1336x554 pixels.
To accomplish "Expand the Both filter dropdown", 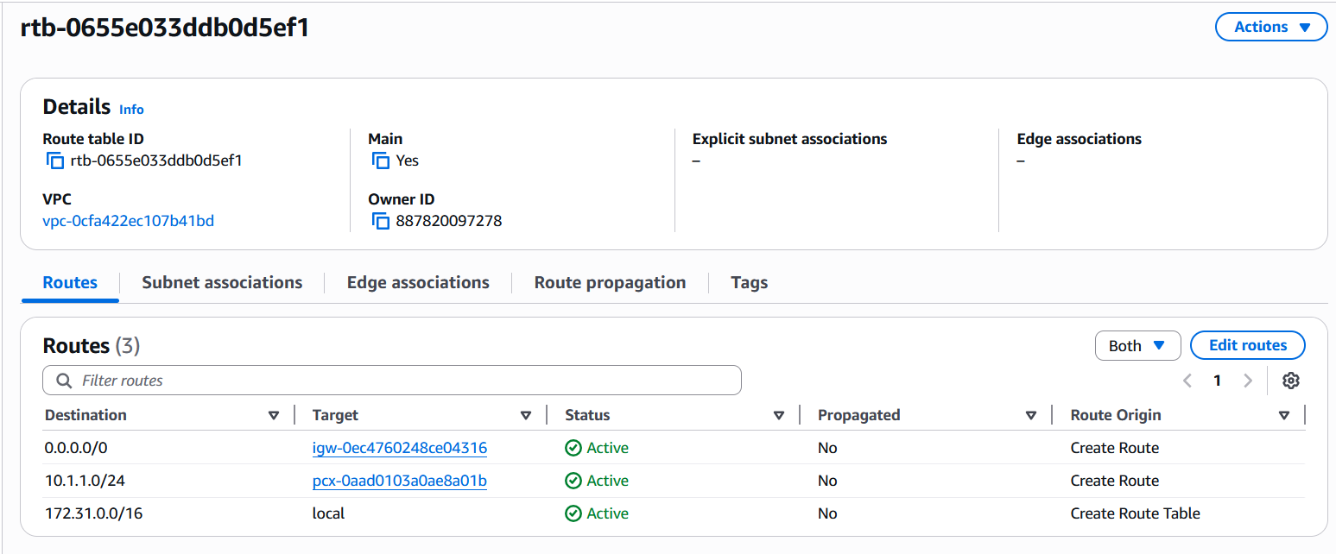I will 1137,346.
